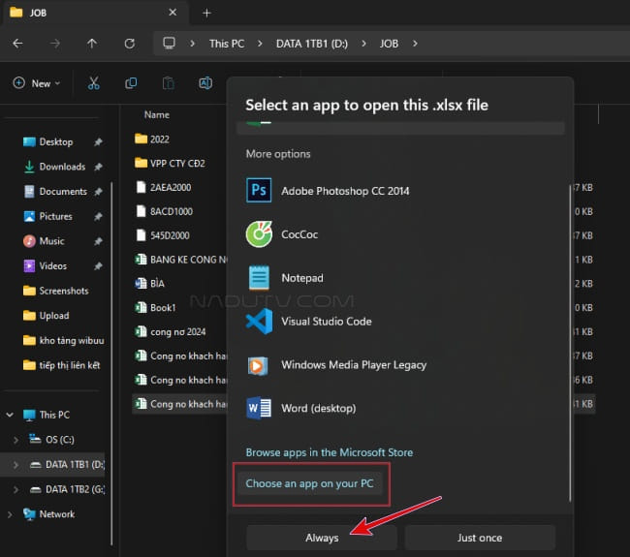Viewport: 630px width, 557px height.
Task: Refresh the JOB folder view
Action: tap(129, 44)
